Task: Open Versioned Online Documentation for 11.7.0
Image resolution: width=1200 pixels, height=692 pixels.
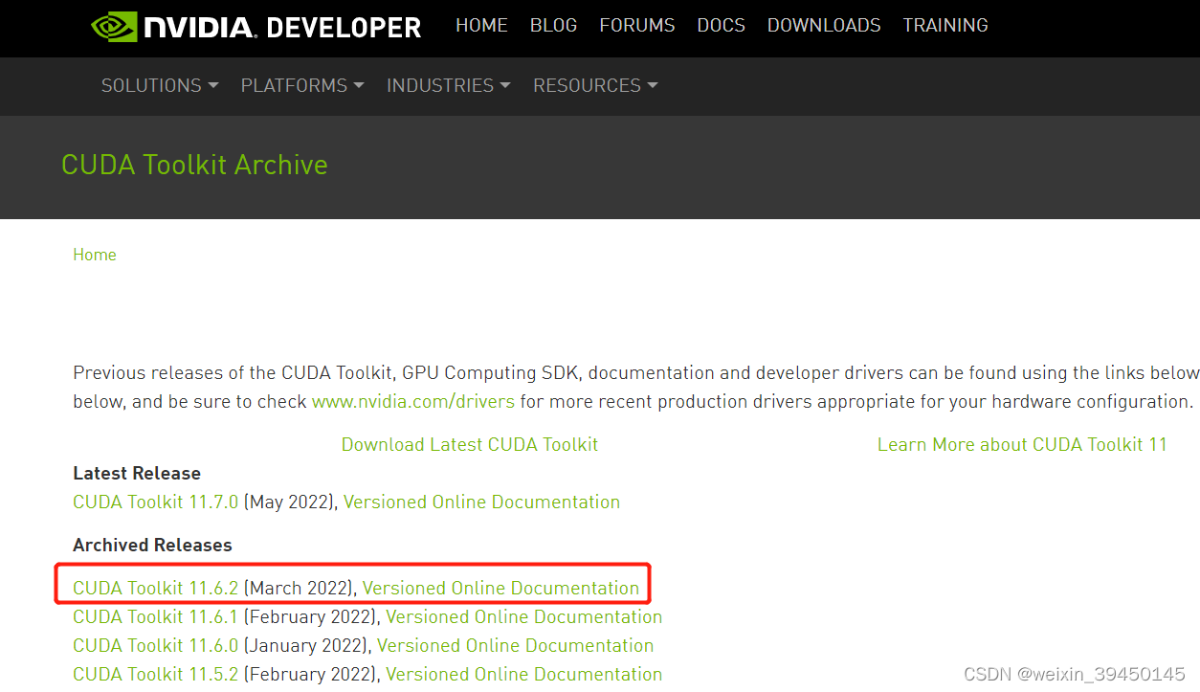Action: coord(481,502)
